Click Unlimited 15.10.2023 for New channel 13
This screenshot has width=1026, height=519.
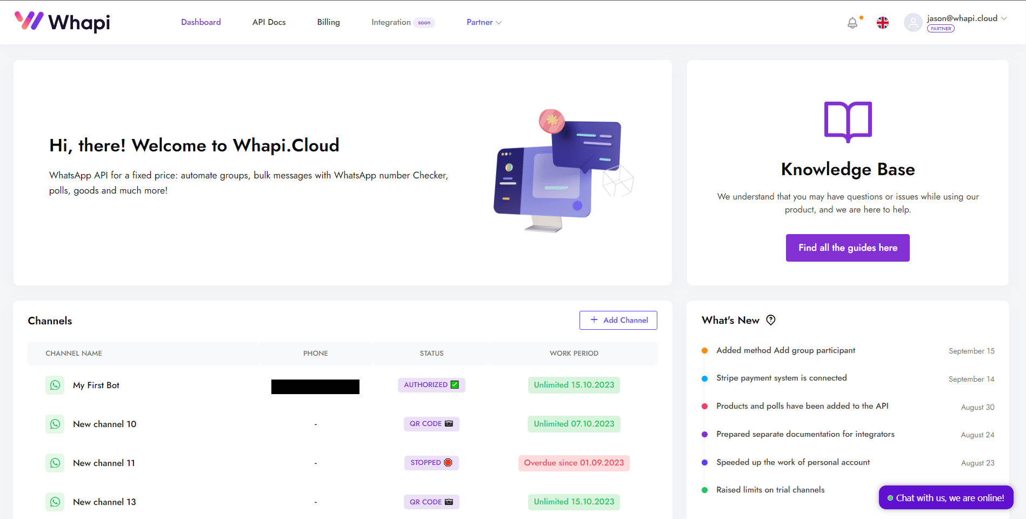pos(574,502)
